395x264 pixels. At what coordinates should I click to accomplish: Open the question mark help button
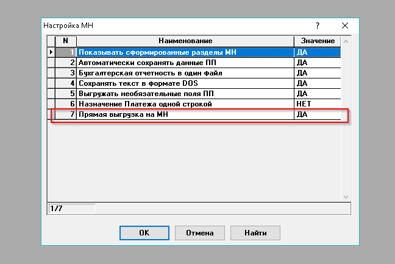click(x=318, y=26)
